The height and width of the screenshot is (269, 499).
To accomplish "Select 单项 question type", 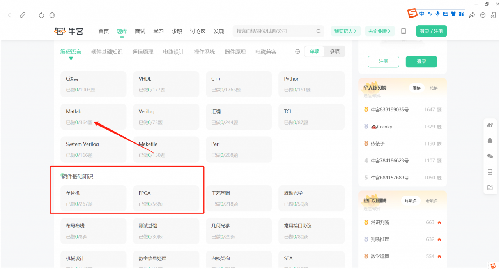I will (x=315, y=51).
